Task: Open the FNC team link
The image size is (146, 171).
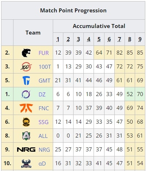Action: (44, 108)
